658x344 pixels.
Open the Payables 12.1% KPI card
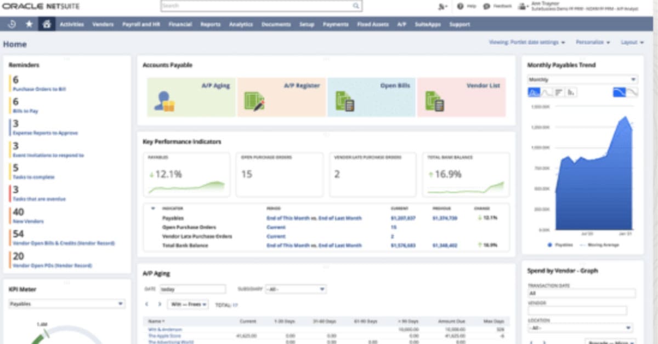(x=187, y=174)
